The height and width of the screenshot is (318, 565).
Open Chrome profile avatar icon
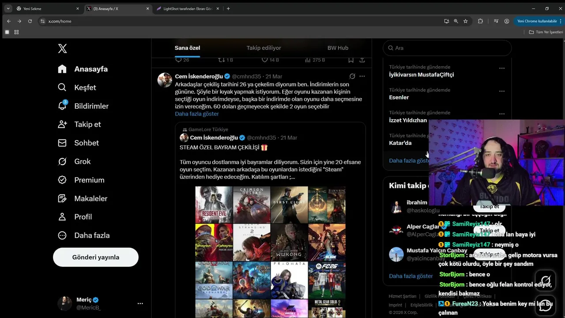tap(507, 21)
